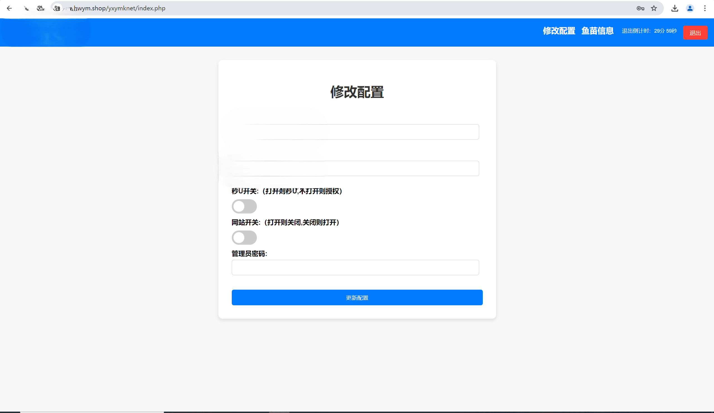Focus the 管理员密码 input field

pyautogui.click(x=355, y=267)
